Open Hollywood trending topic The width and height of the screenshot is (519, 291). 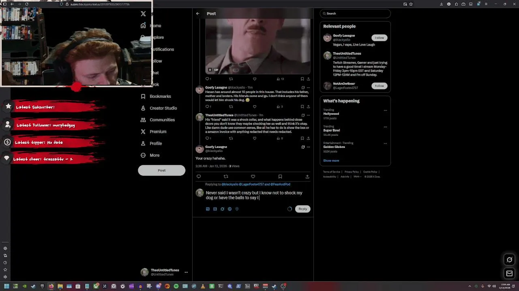pyautogui.click(x=331, y=114)
